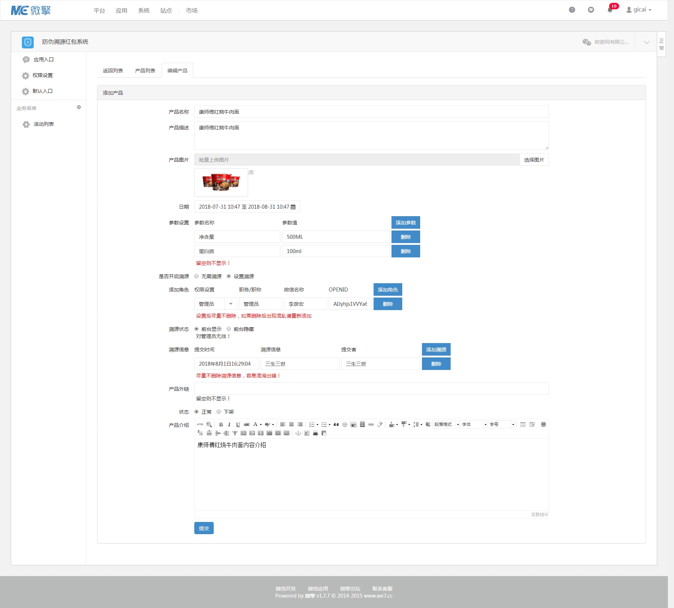
Task: Click the 产品名称 input field
Action: point(371,111)
